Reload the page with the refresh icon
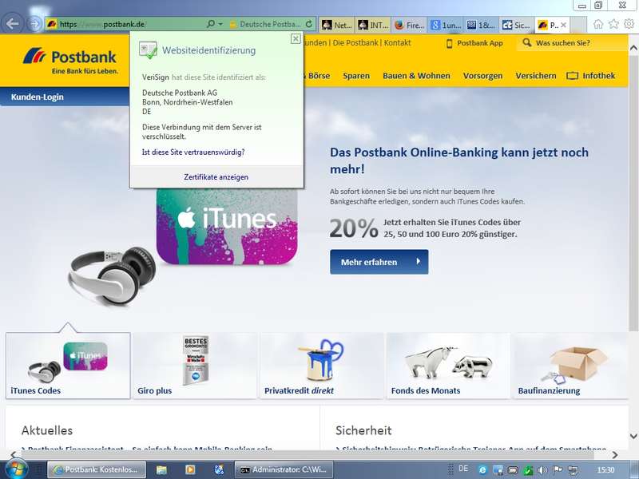 point(309,24)
